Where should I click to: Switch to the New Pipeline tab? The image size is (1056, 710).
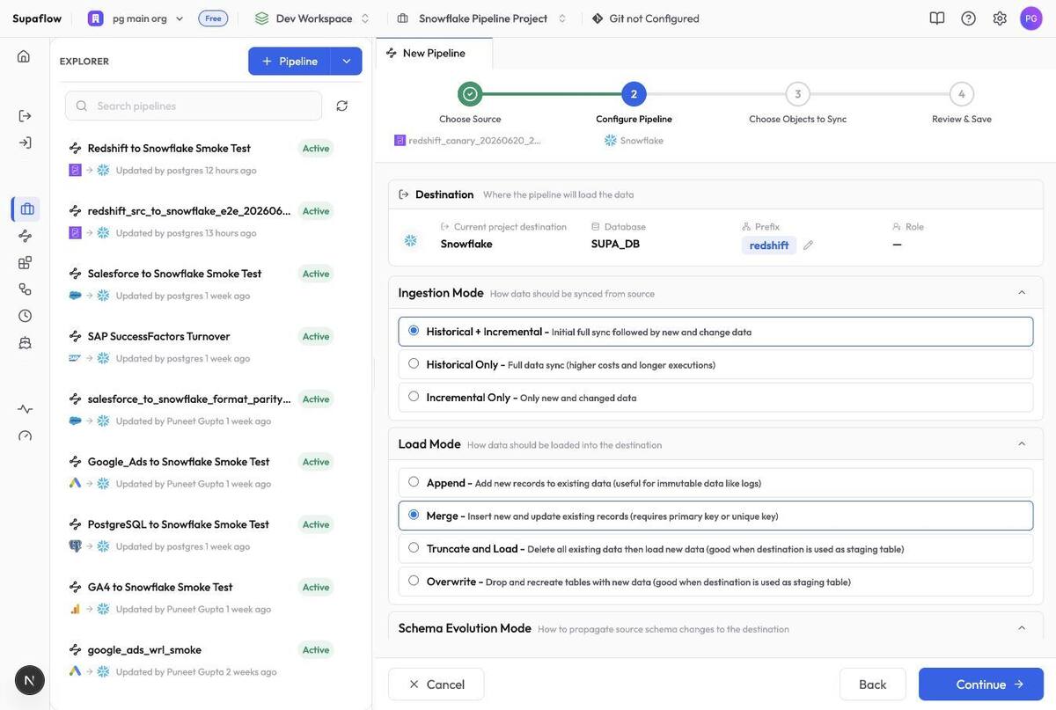pyautogui.click(x=434, y=53)
